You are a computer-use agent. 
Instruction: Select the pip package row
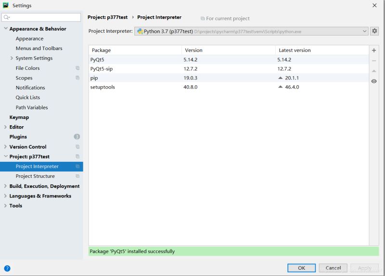point(229,78)
